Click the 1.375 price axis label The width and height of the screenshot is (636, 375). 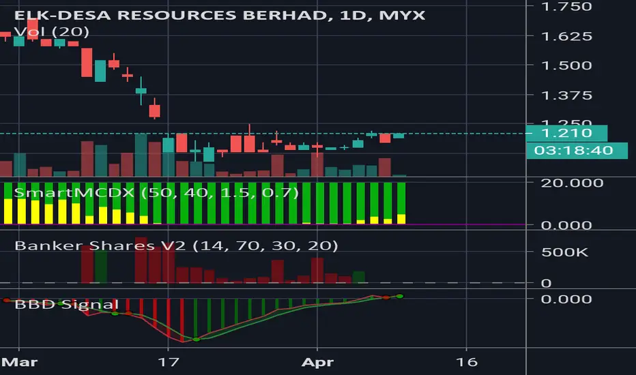(x=566, y=95)
